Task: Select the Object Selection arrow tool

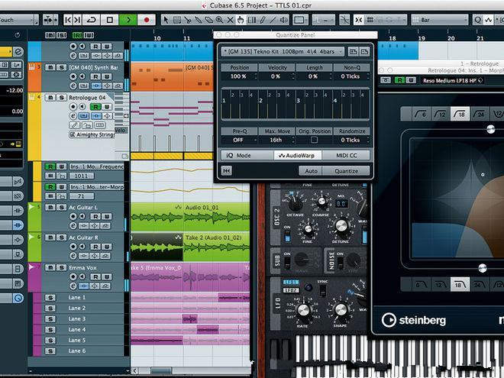Action: [166, 20]
